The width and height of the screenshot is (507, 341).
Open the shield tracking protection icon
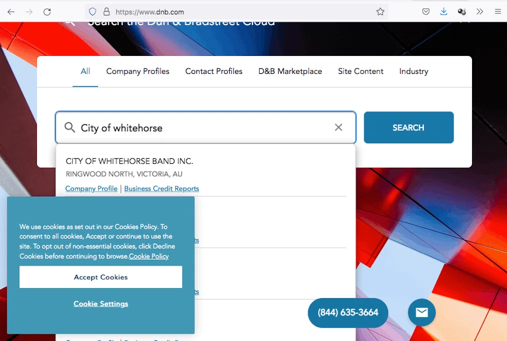point(92,12)
